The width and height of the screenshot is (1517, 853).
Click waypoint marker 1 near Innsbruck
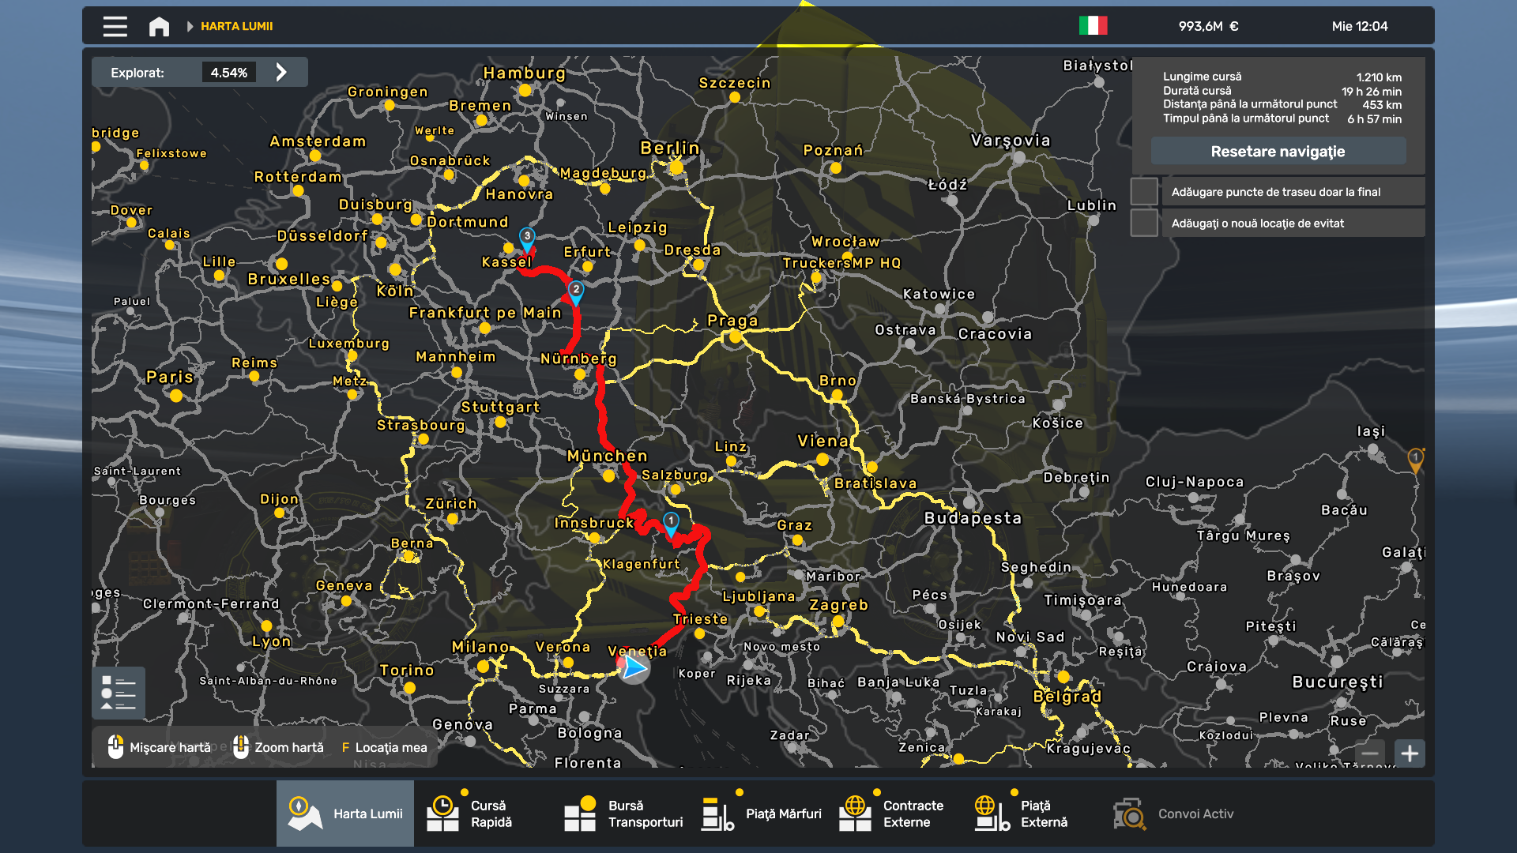click(671, 522)
